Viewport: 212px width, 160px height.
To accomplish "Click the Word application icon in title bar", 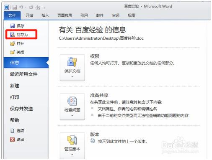I will tap(7, 7).
